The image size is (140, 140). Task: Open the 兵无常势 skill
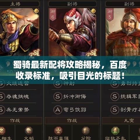(17, 110)
